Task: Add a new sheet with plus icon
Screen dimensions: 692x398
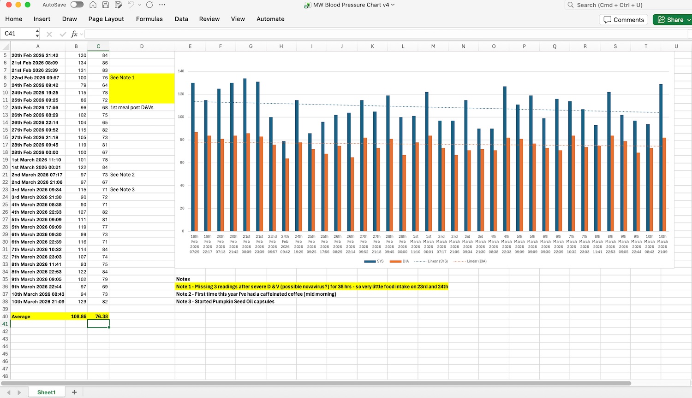Action: (x=74, y=392)
